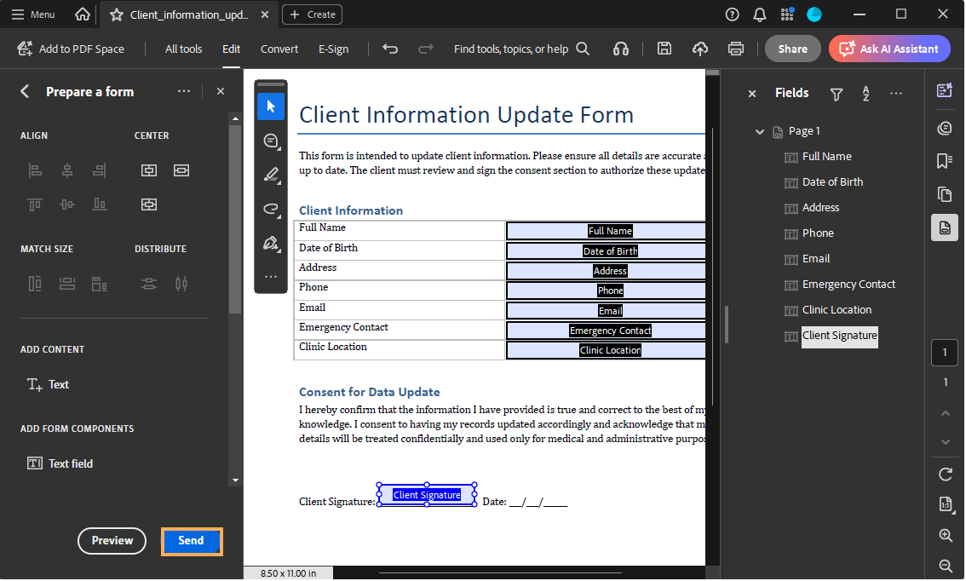Screen dimensions: 966x581
Task: Click the Save file icon
Action: pos(664,49)
